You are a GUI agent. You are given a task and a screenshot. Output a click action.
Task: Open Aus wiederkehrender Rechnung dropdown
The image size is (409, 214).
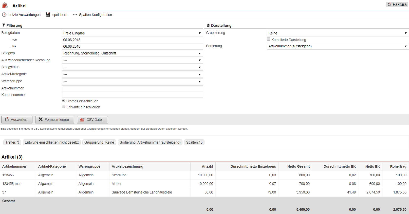[132, 60]
